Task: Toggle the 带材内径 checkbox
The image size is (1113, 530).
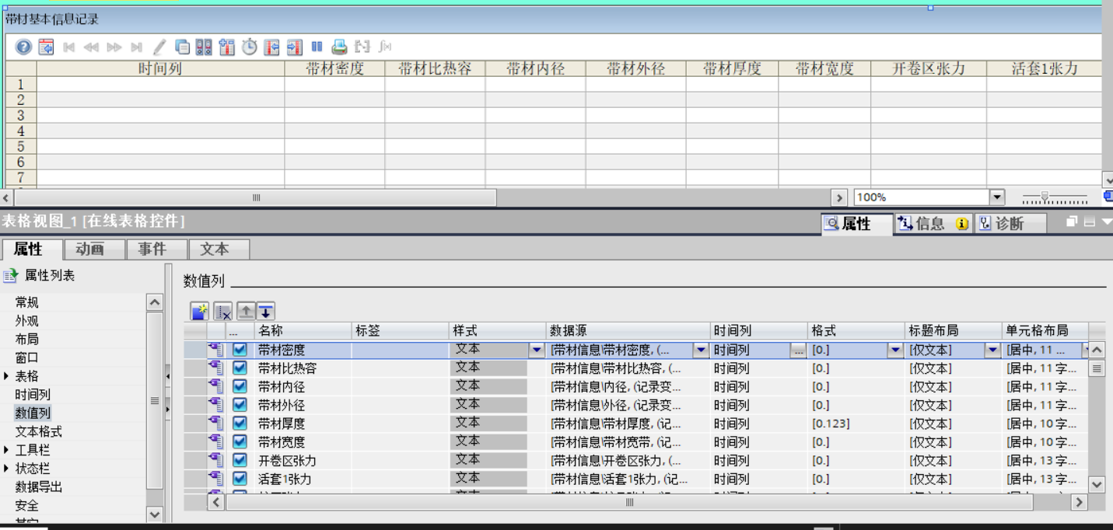Action: 240,387
